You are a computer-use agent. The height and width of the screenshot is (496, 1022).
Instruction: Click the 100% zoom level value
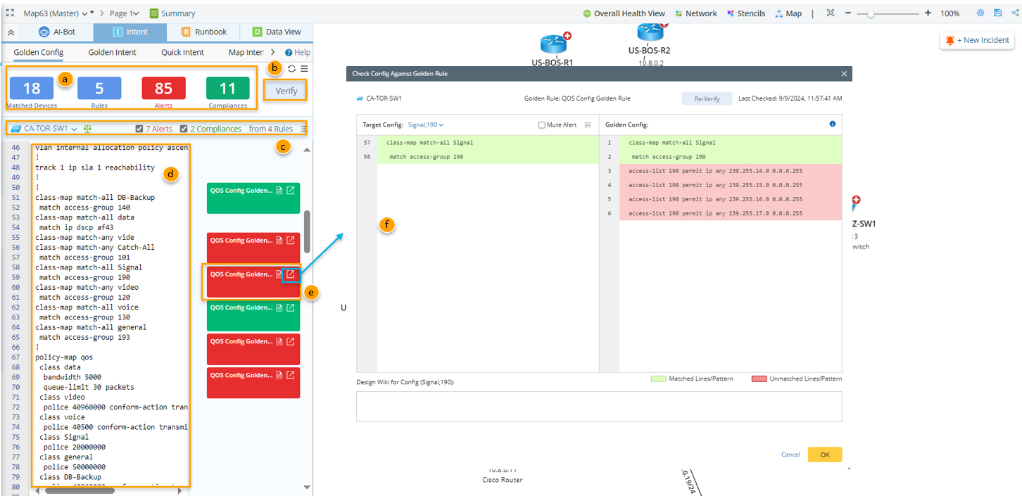point(950,13)
